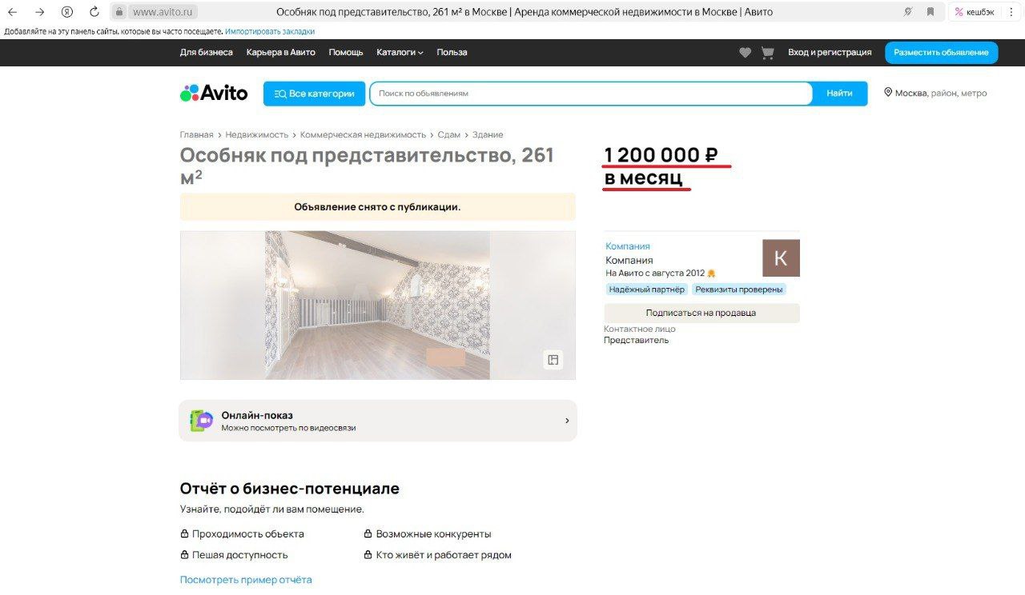Open floor plan icon on photo
This screenshot has height=595, width=1025.
(x=553, y=360)
